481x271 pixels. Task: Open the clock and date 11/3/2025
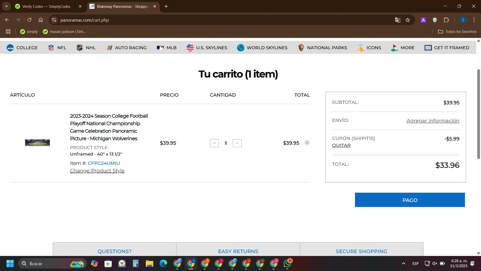tap(459, 263)
